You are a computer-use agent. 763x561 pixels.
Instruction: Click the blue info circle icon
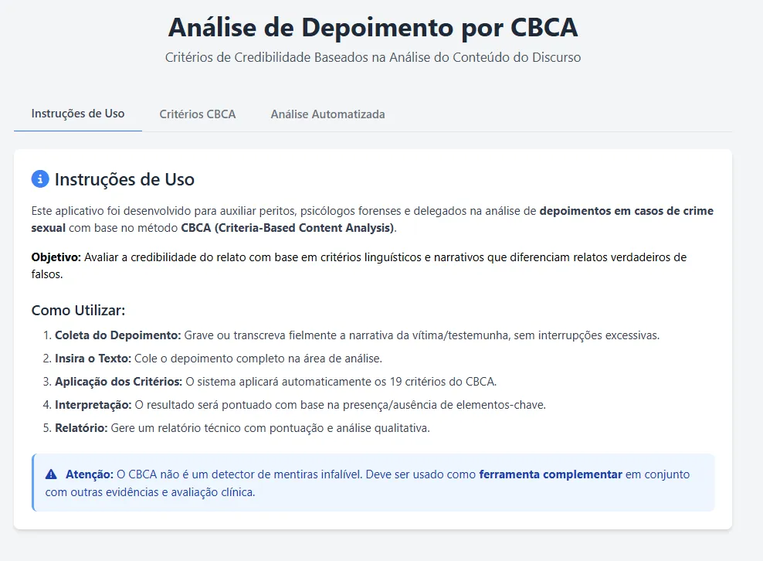pyautogui.click(x=40, y=179)
